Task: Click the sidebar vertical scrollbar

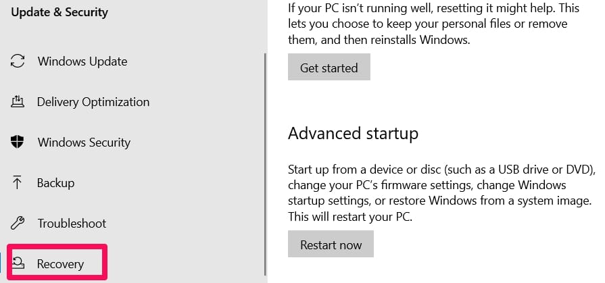Action: [265, 165]
